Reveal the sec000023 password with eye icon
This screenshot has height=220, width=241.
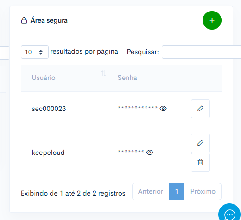click(163, 109)
